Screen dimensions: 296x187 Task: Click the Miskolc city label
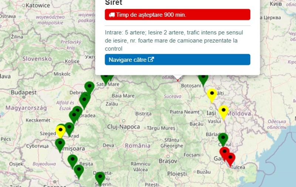(x=62, y=74)
